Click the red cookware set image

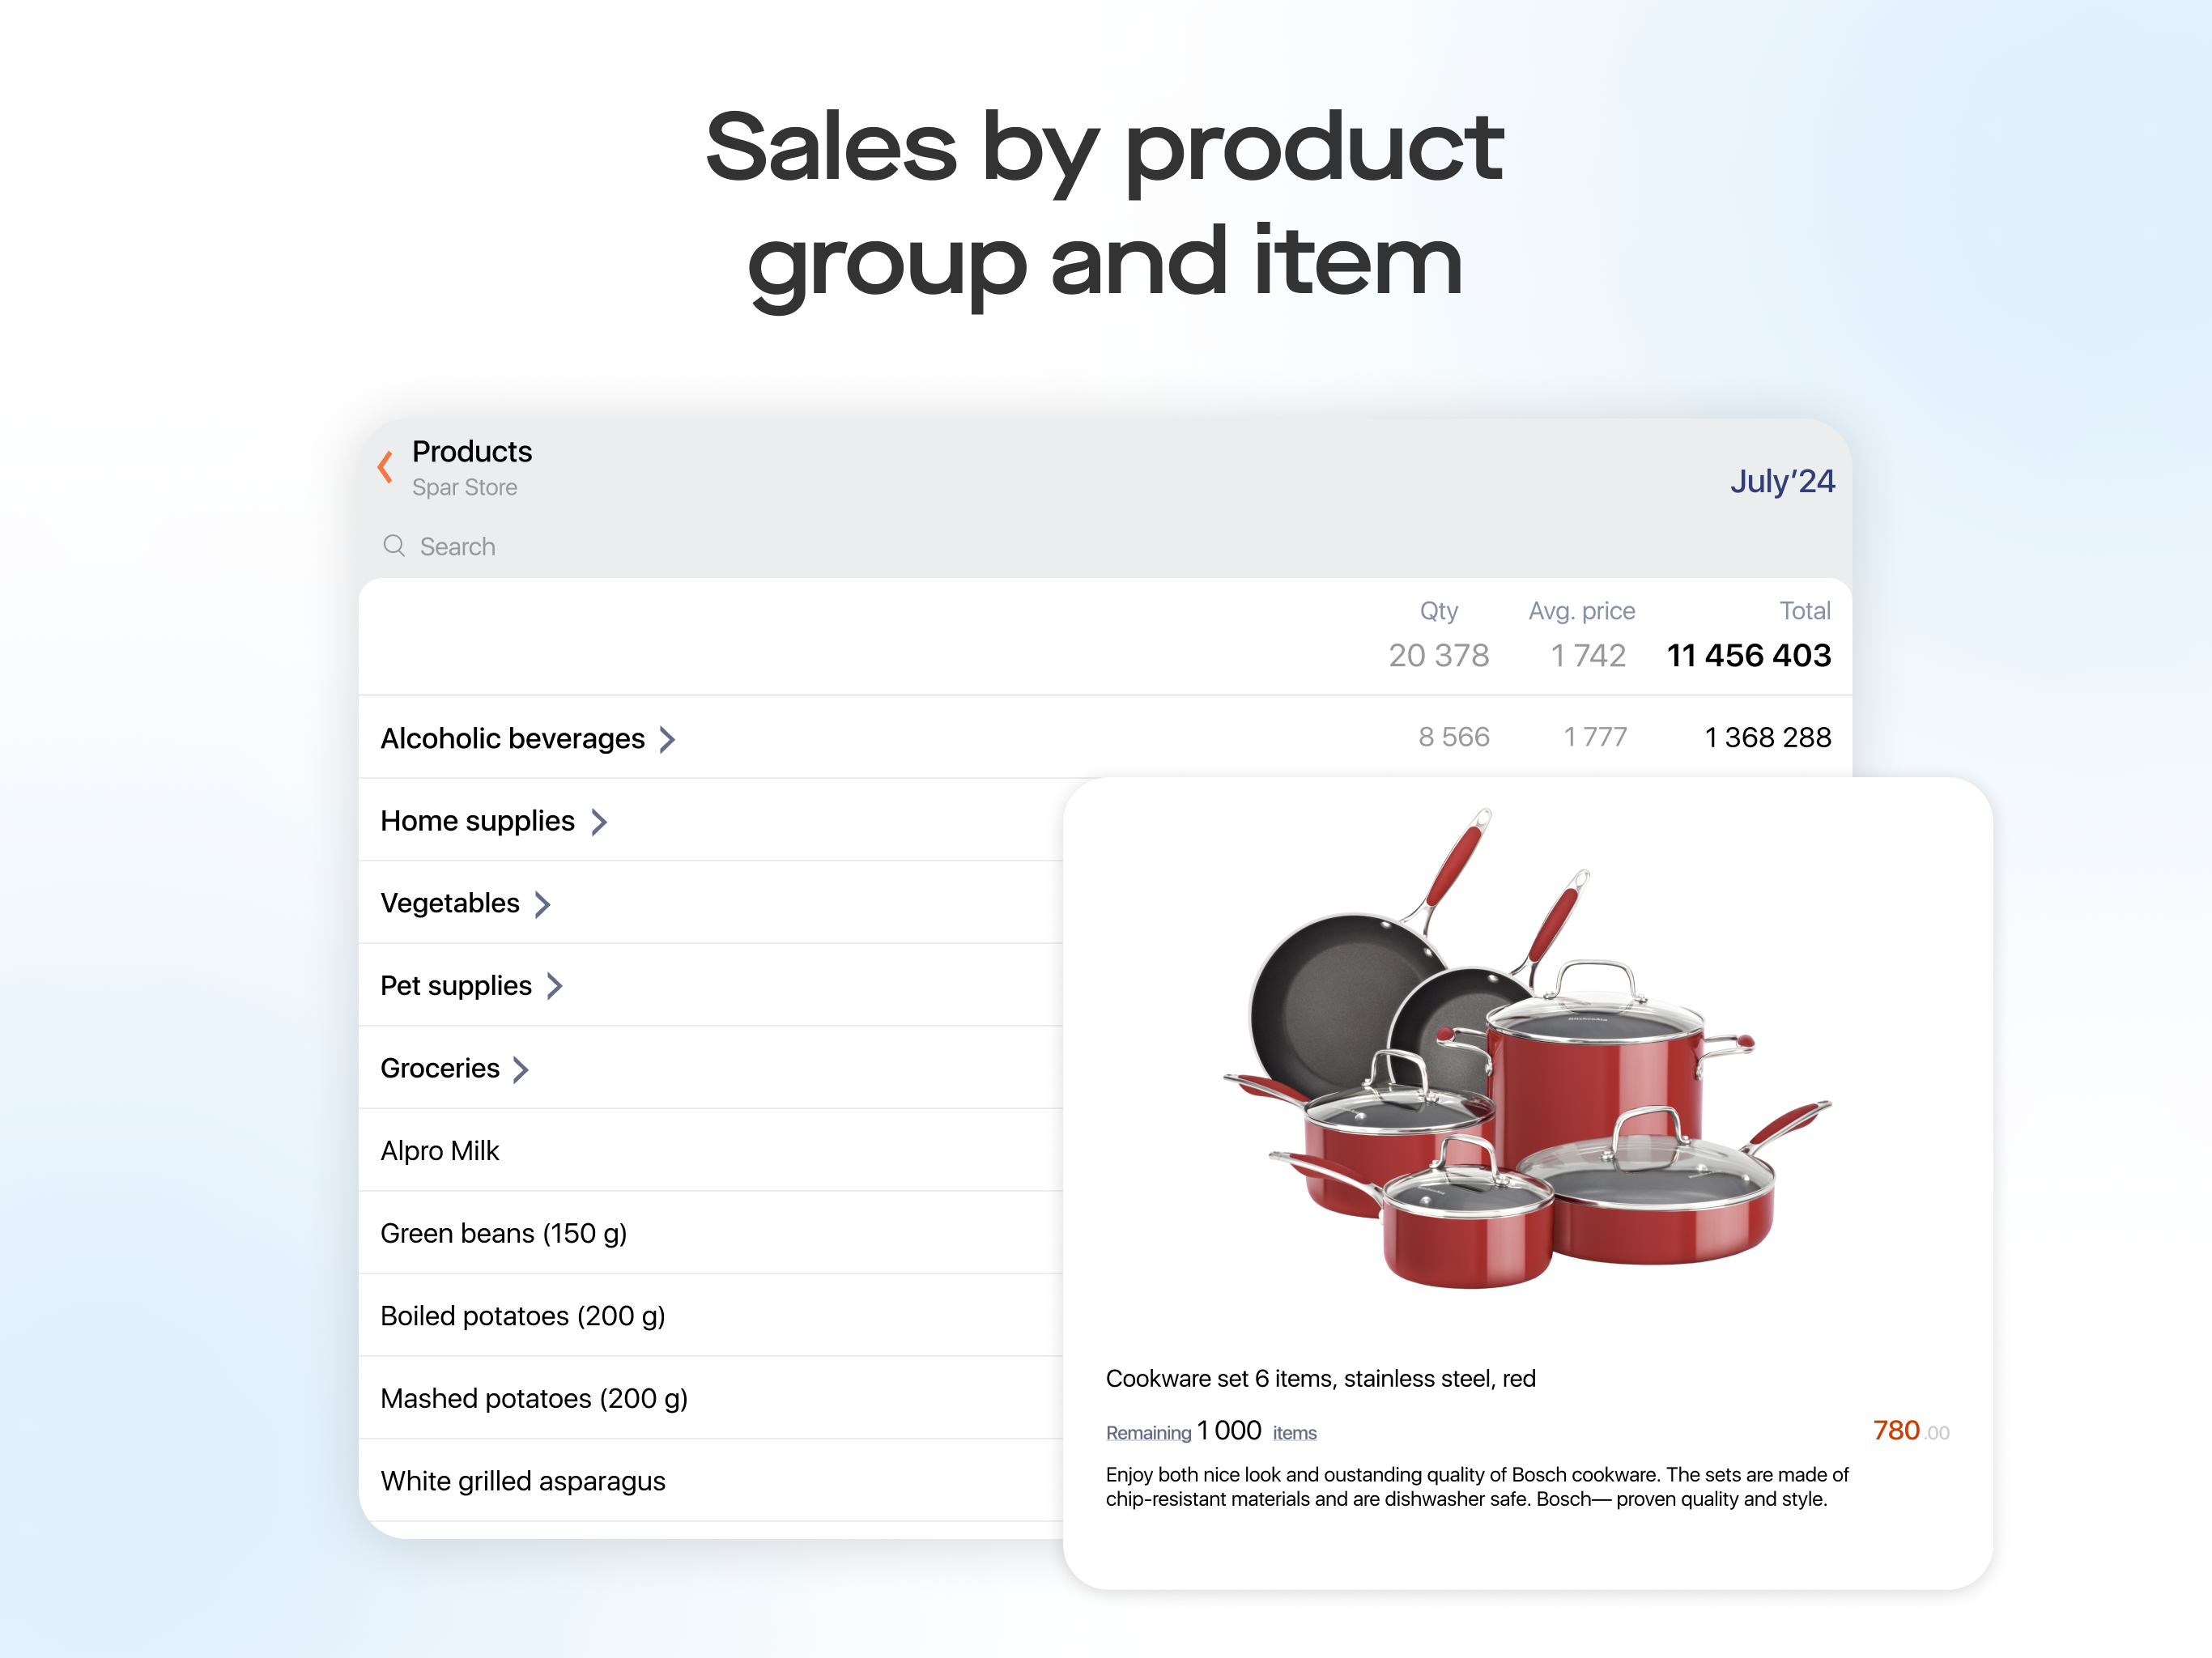coord(1527,1048)
